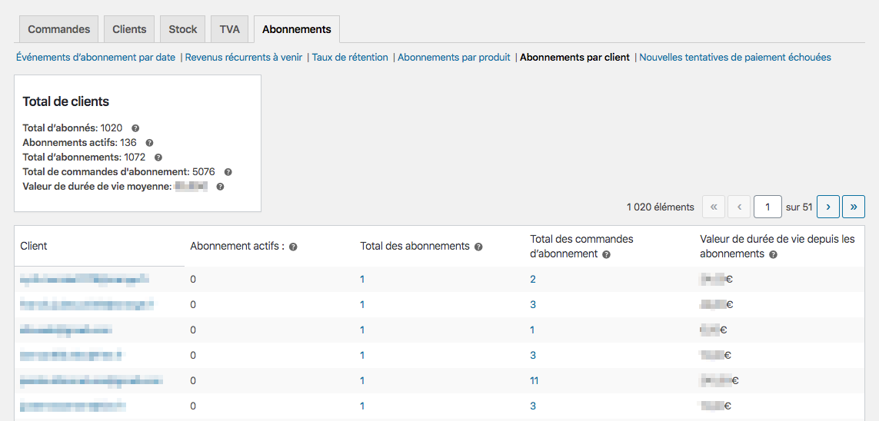Viewport: 879px width, 421px height.
Task: View Revenus récurrents à venir report
Action: [244, 57]
